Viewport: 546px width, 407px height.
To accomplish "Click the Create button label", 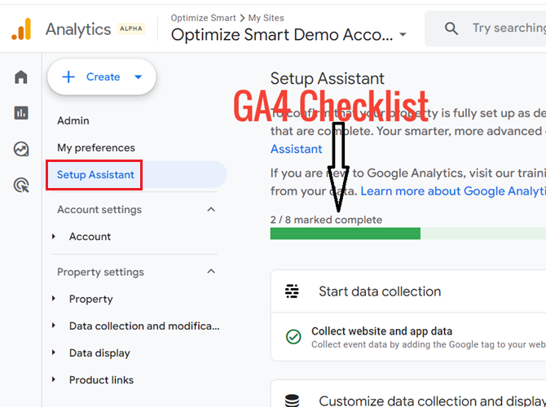I will tap(103, 77).
